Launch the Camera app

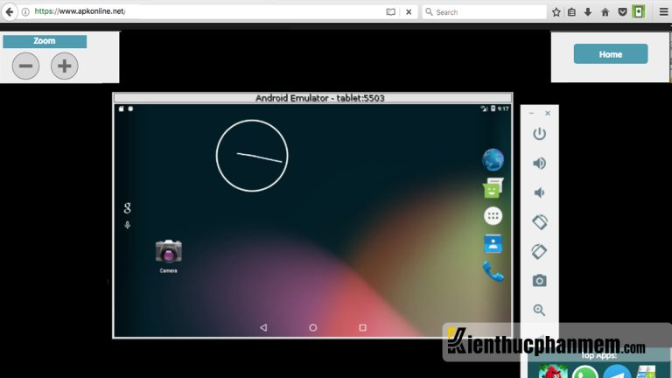coord(168,255)
